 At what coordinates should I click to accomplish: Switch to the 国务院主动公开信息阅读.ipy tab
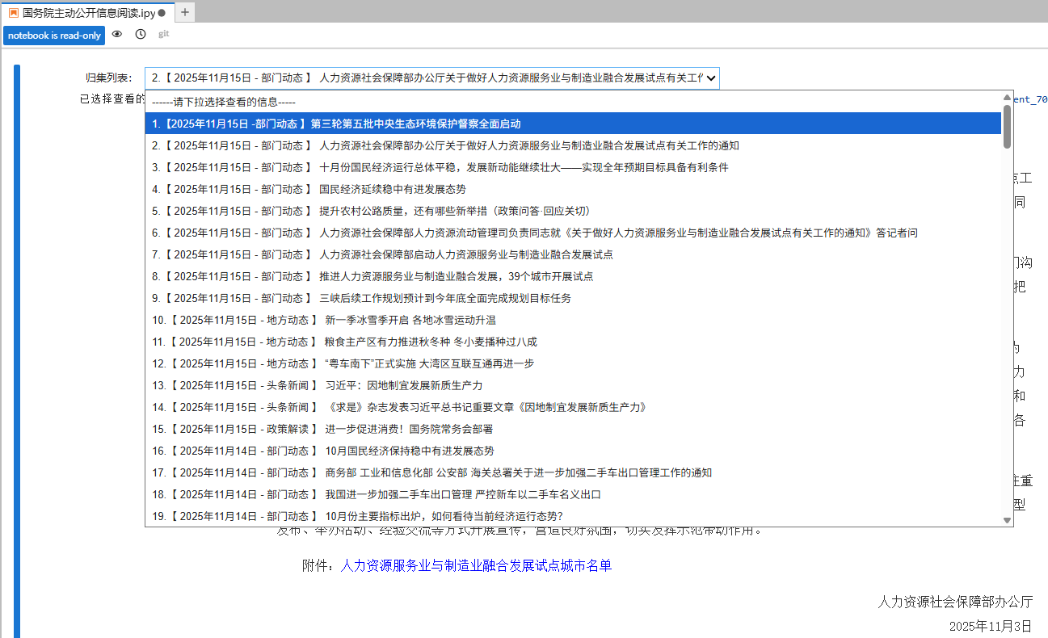89,13
